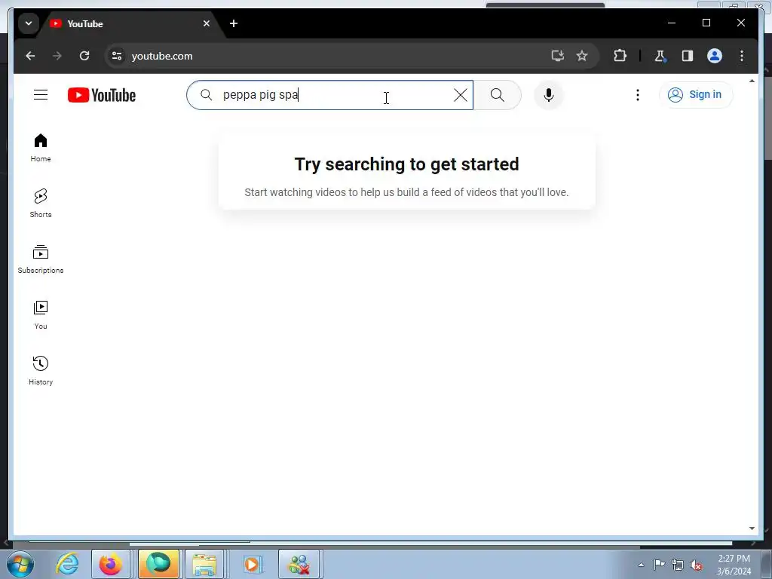Open the You section in sidebar

pyautogui.click(x=41, y=315)
